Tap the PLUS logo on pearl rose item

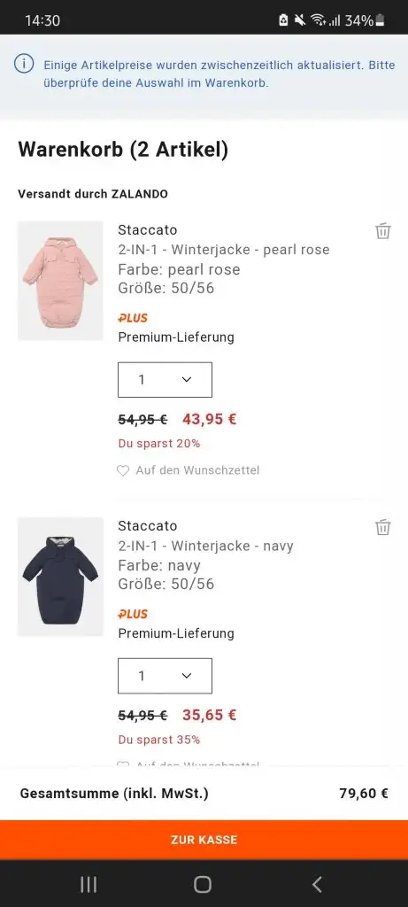coord(133,318)
